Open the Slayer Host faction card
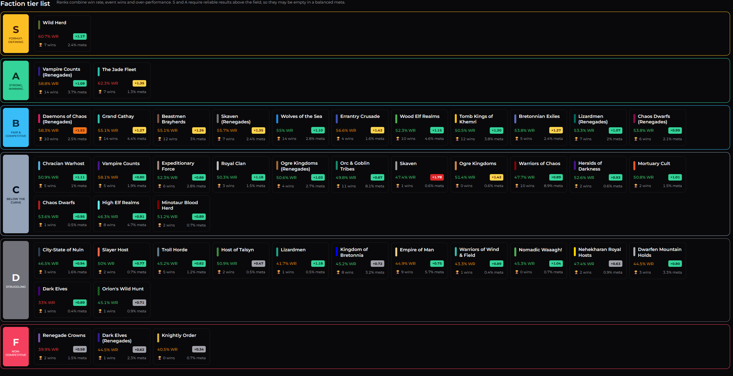This screenshot has width=733, height=376. point(122,261)
